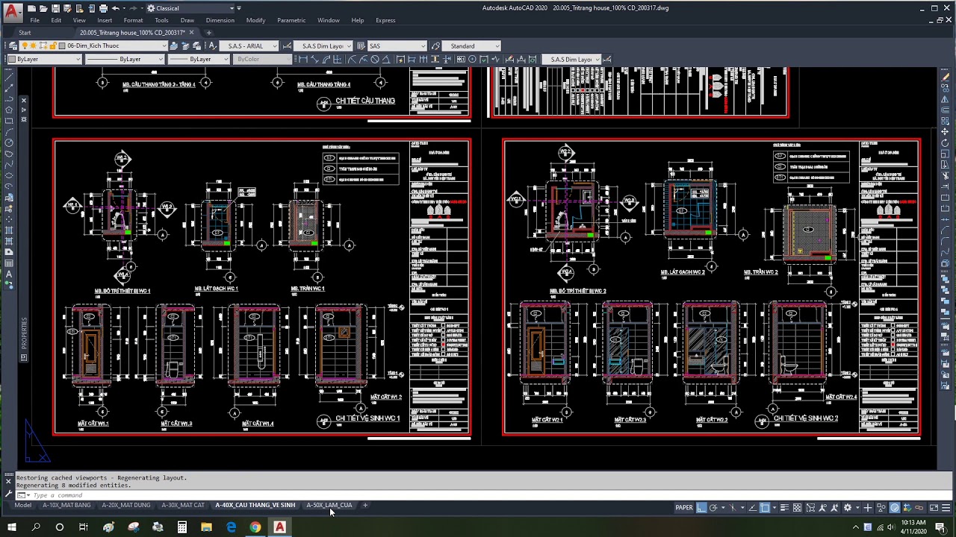
Task: Click the Customization hamburger icon in status bar
Action: pos(947,508)
